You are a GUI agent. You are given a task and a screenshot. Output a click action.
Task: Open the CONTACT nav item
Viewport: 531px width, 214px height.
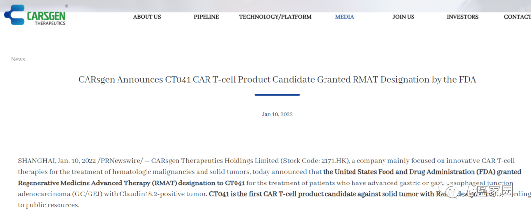(517, 17)
